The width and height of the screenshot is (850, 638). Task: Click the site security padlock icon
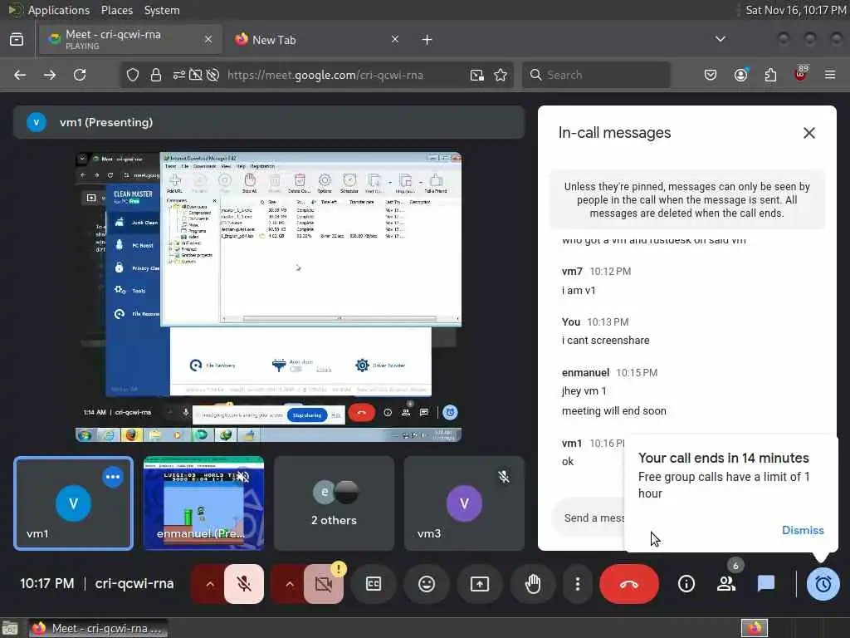tap(156, 75)
